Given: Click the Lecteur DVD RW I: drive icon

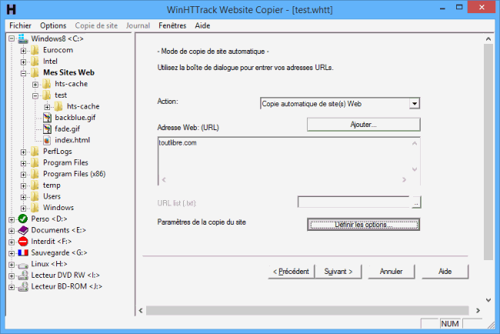Looking at the screenshot, I should (x=23, y=276).
